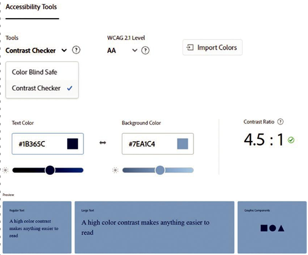308x255 pixels.
Task: Click the brightness sun icon by the text color slider
Action: tap(6, 170)
